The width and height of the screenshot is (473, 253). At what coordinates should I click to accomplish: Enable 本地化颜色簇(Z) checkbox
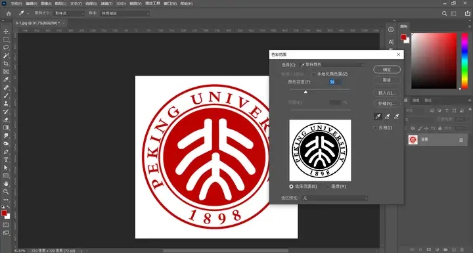pos(314,74)
